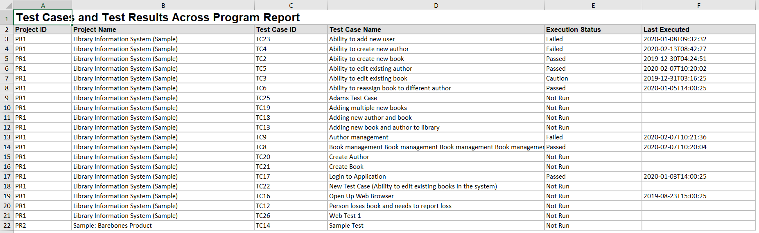Click row 14 header
Viewport: 759px width, 233px height.
pos(7,147)
